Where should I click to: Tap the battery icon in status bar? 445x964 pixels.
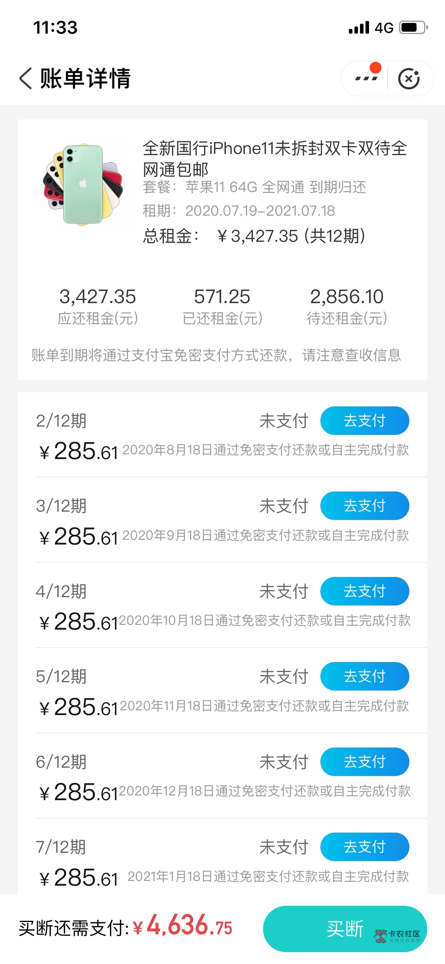[x=413, y=28]
